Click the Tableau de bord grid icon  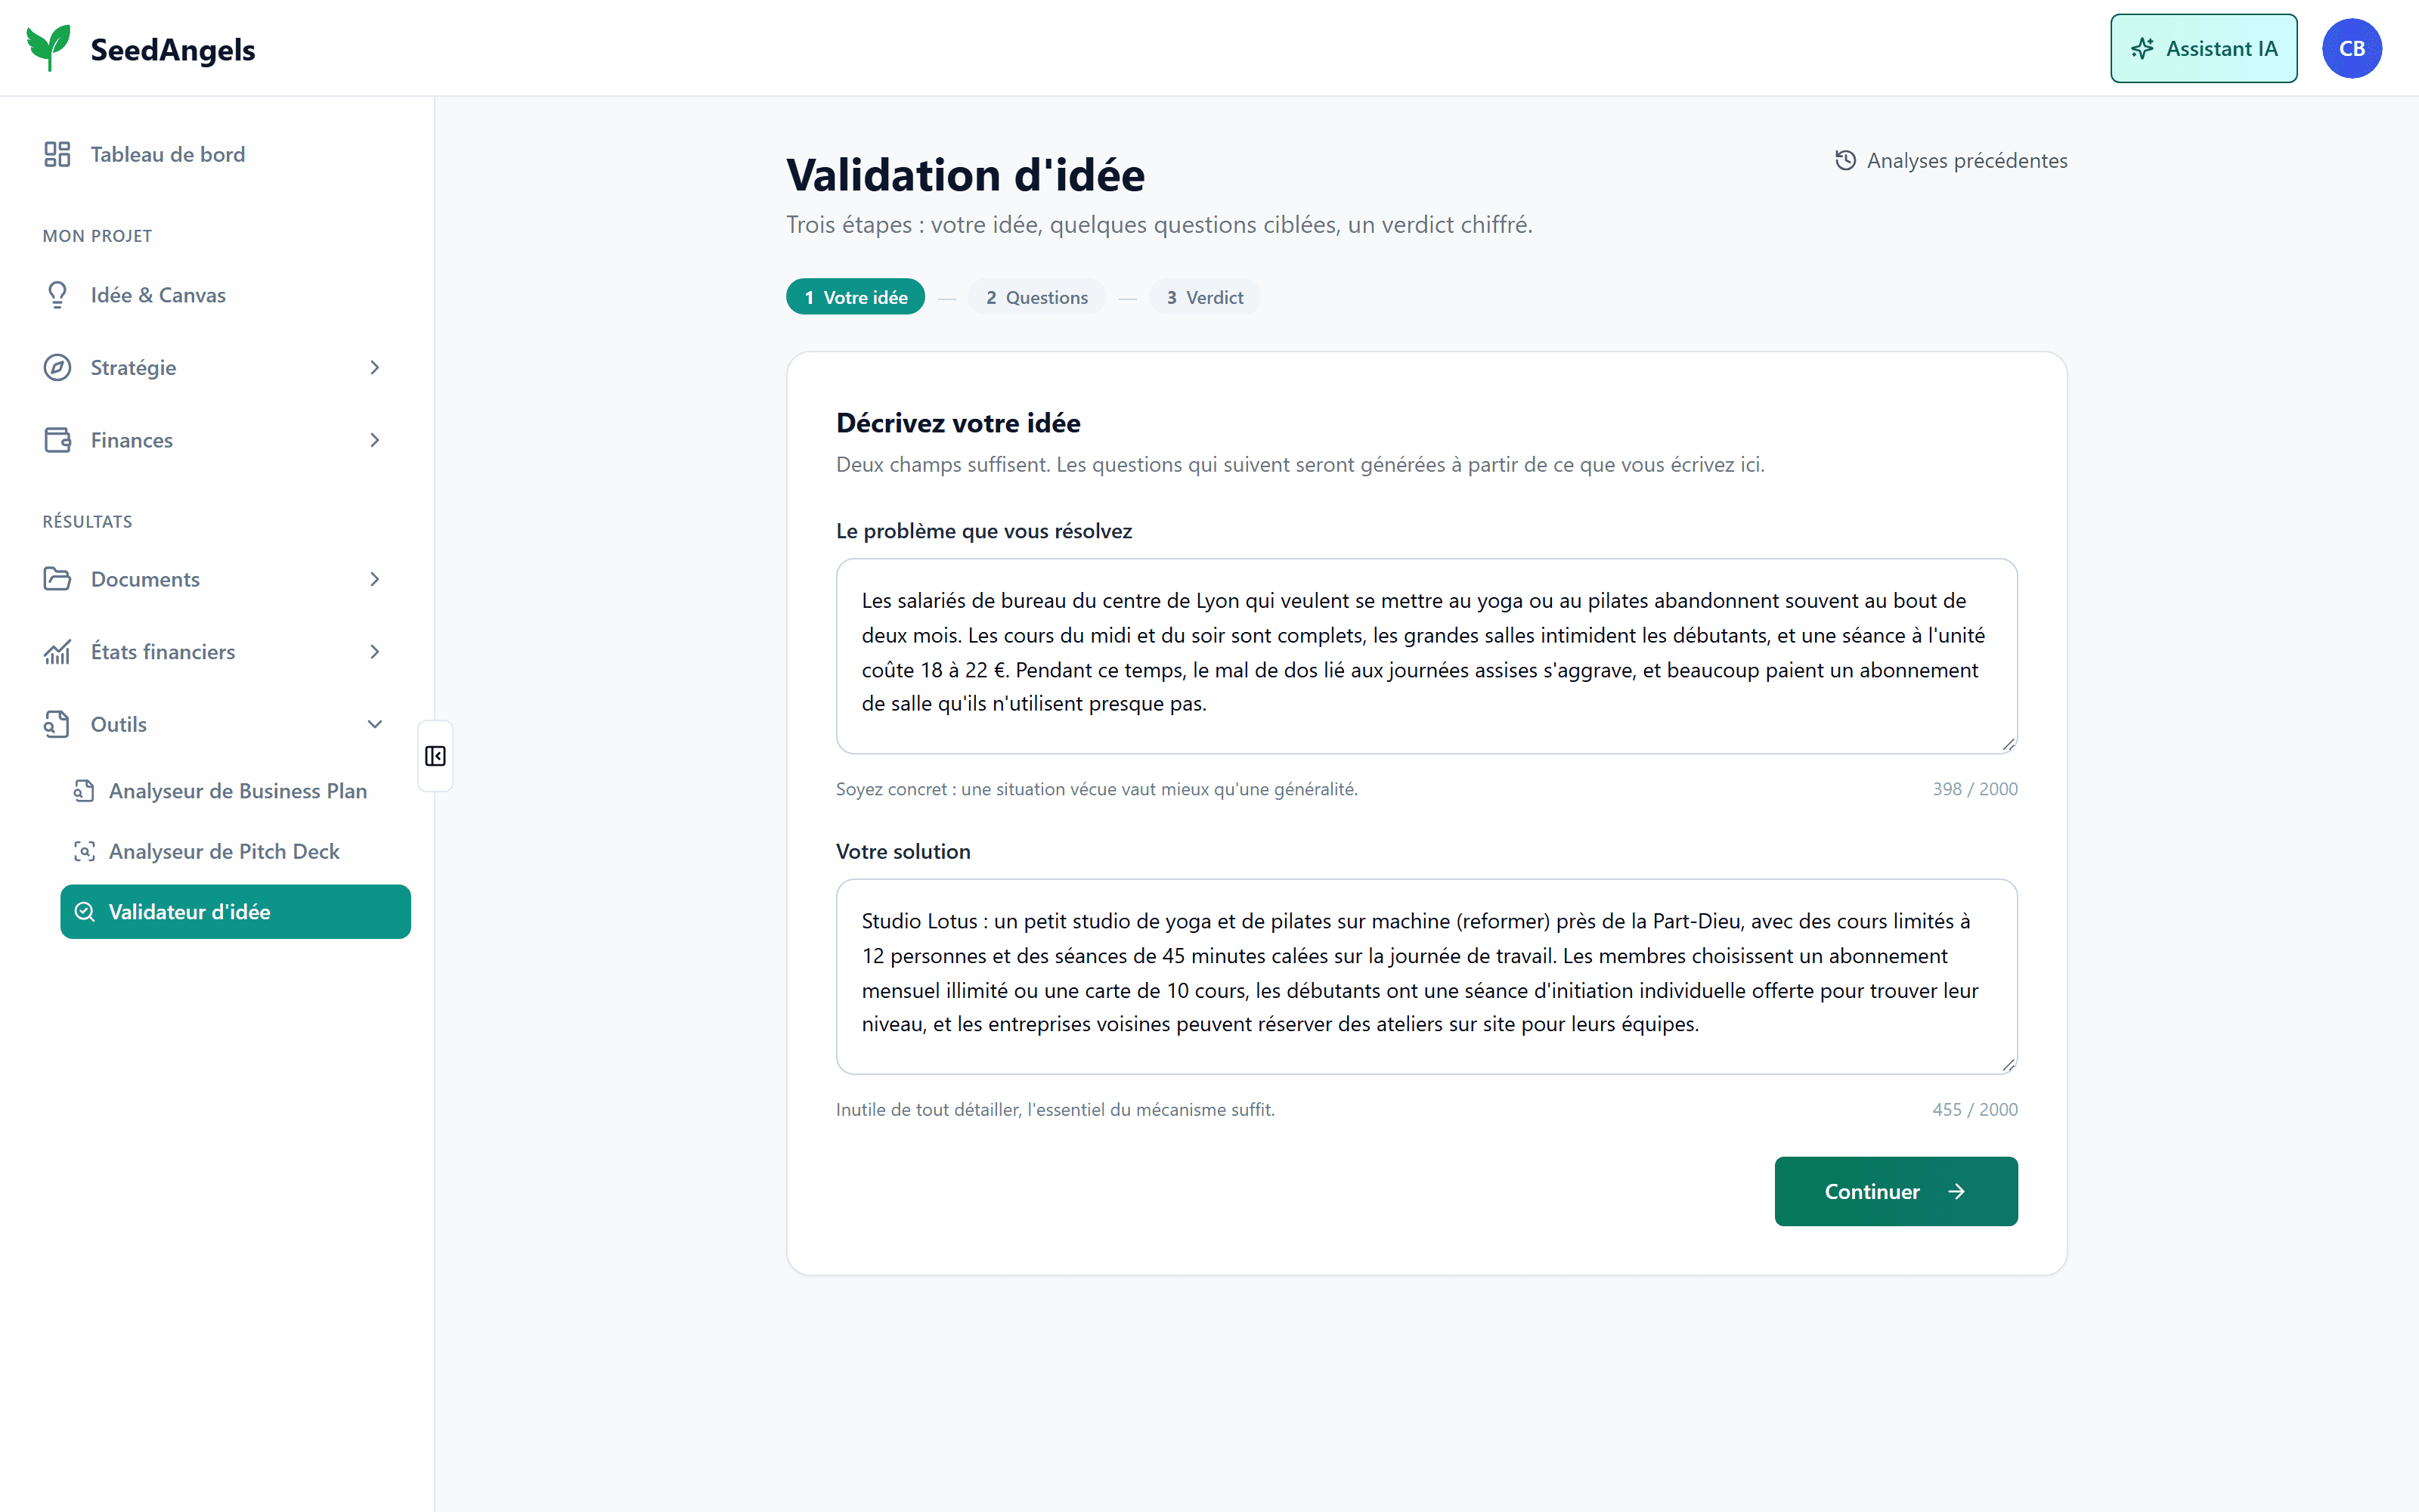tap(57, 154)
